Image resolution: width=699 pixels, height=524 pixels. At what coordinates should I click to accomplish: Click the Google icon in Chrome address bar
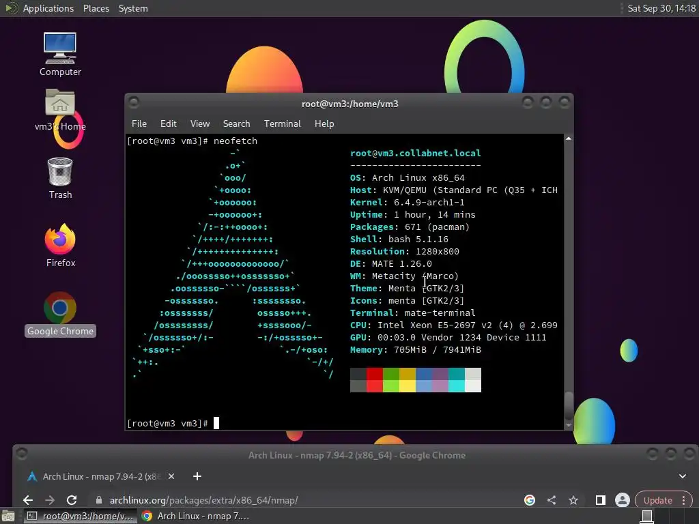click(x=530, y=500)
